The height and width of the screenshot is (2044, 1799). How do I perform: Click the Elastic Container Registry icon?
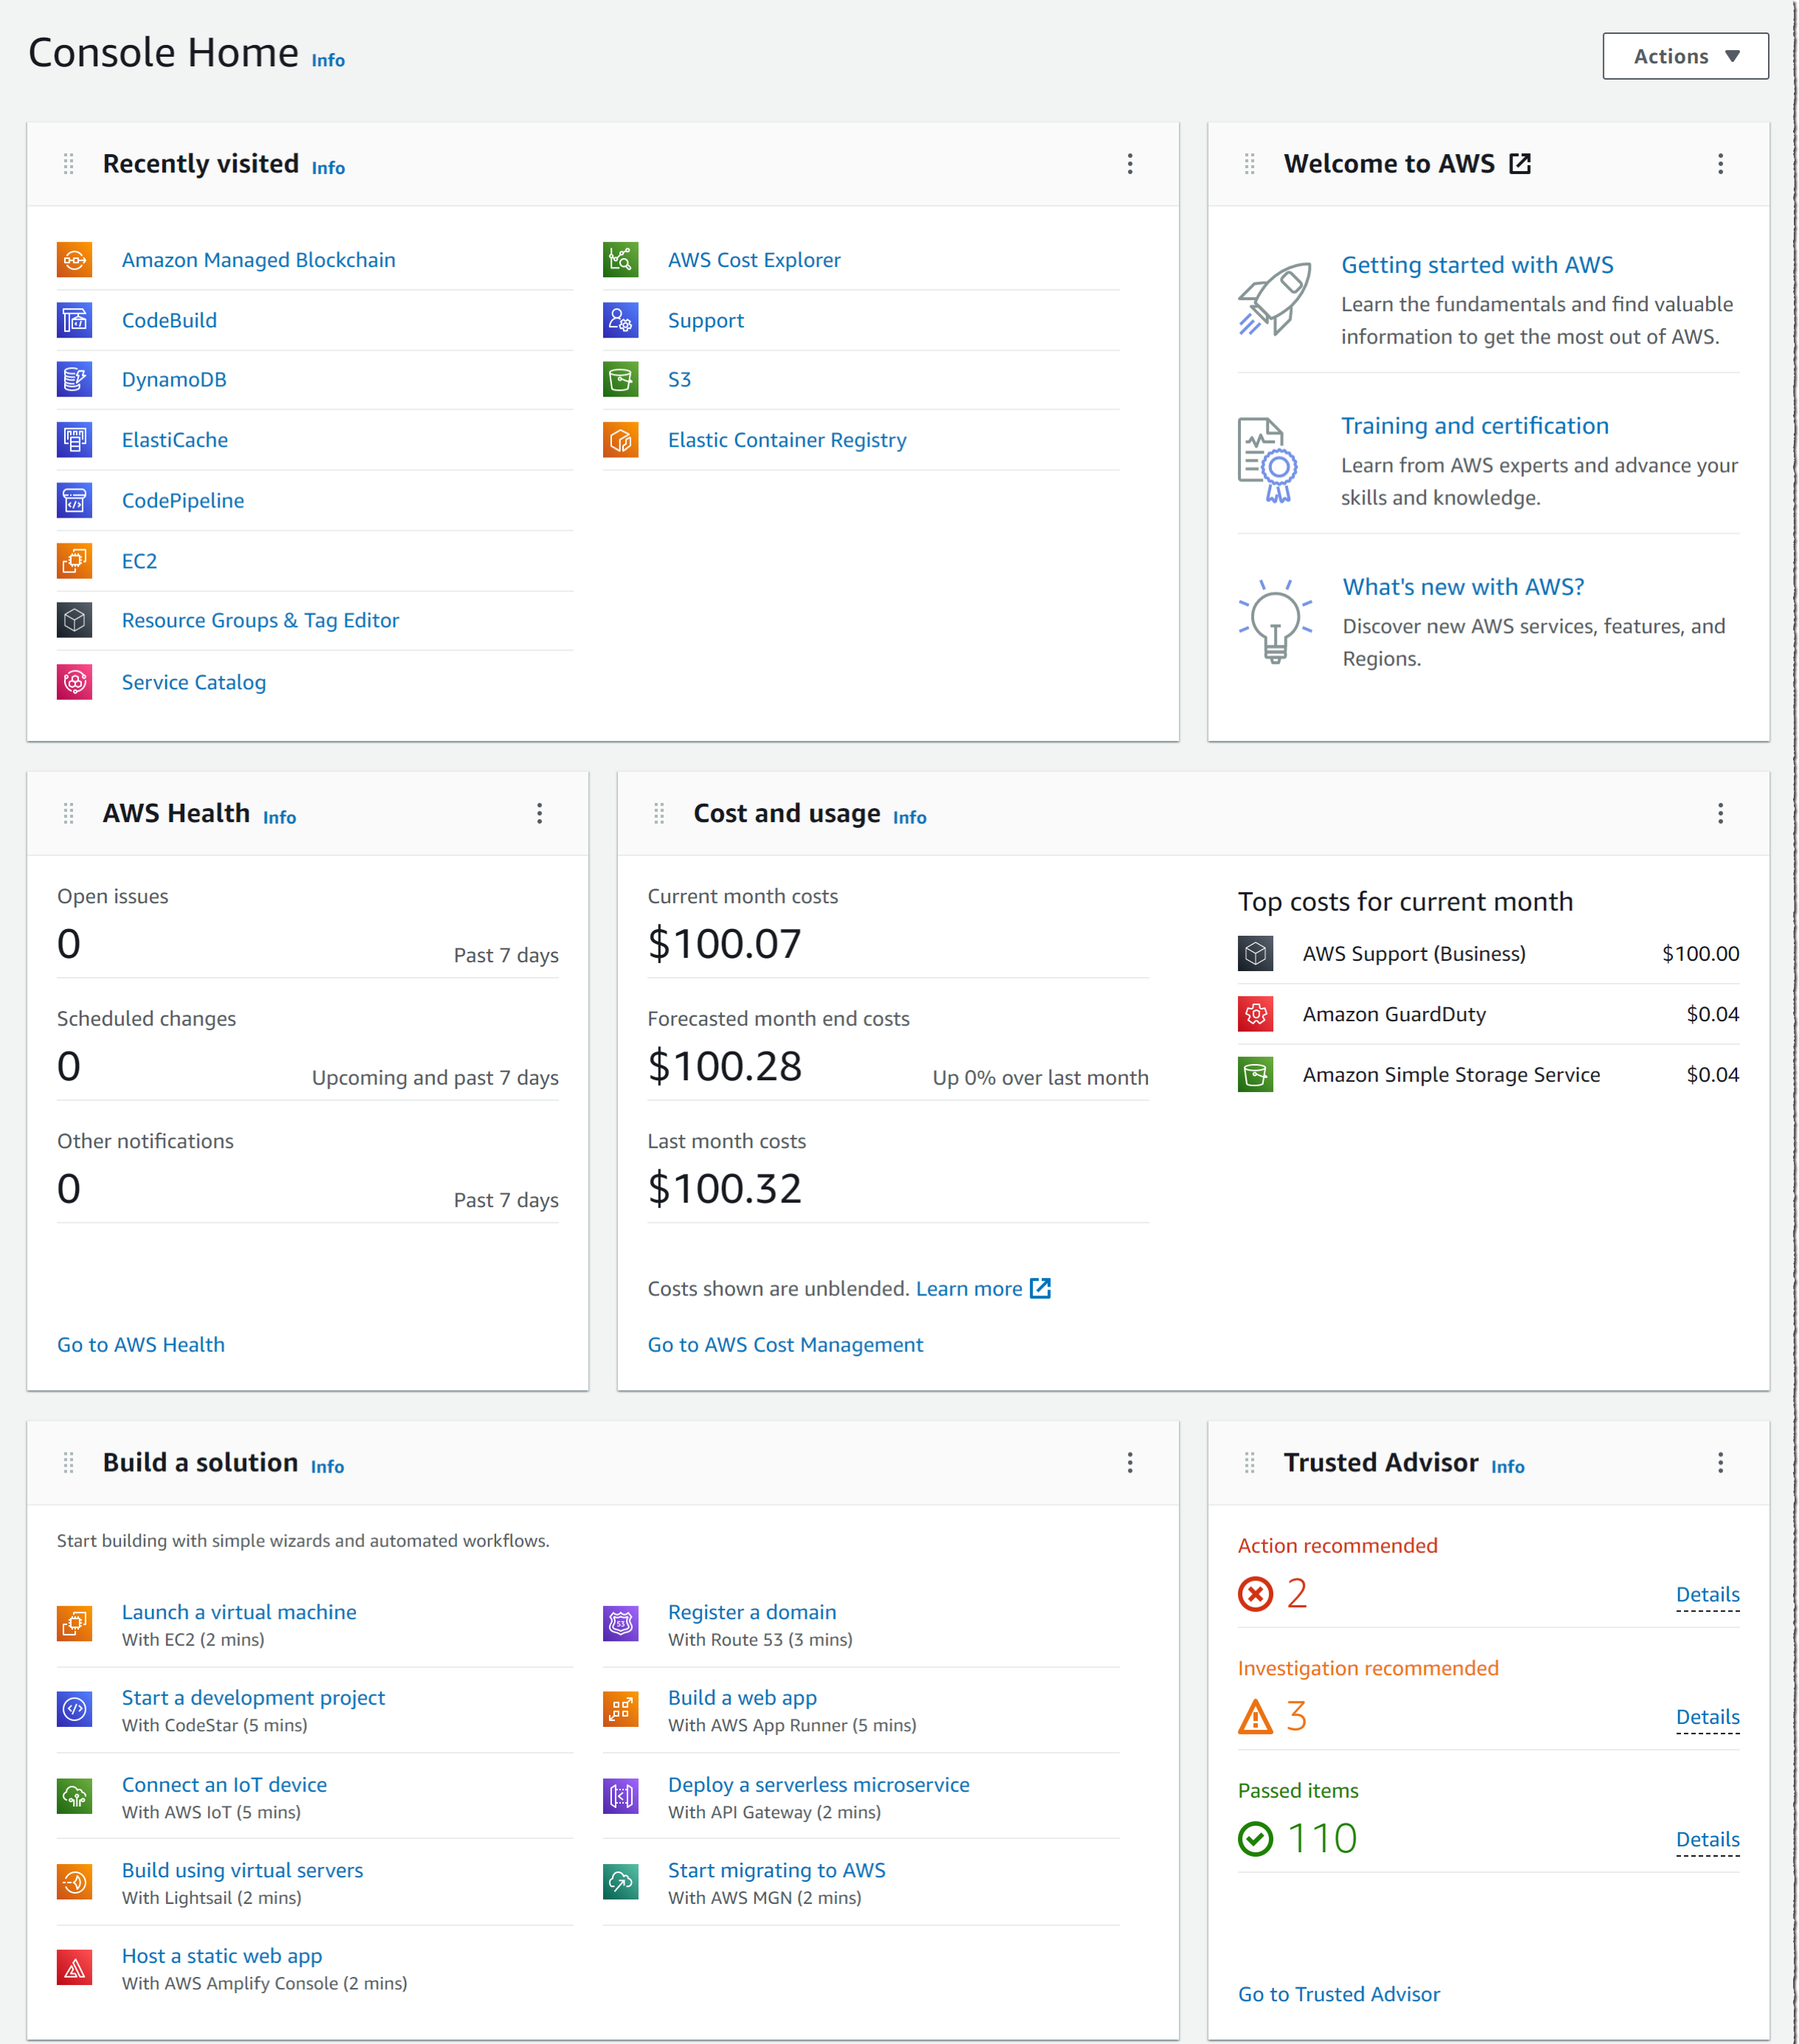pos(621,439)
